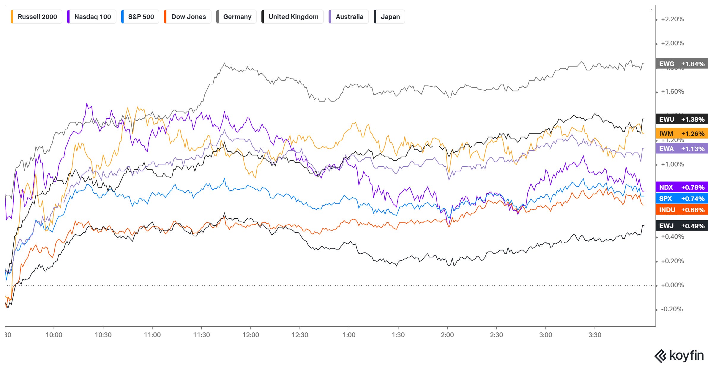The image size is (713, 368).
Task: Click the 11:00 time axis label
Action: pos(152,335)
